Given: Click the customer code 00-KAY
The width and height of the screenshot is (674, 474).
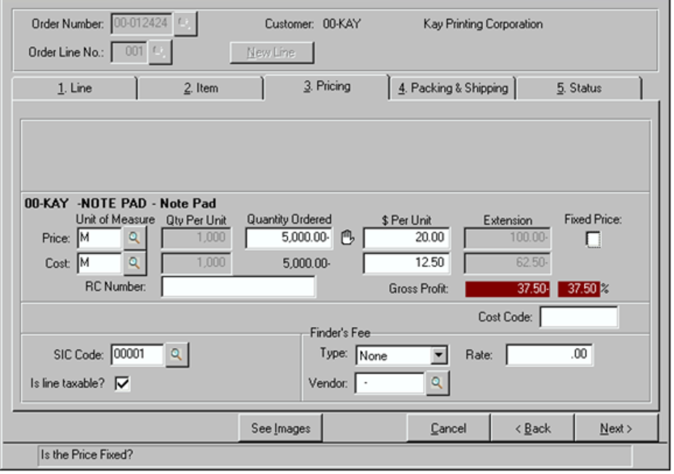Looking at the screenshot, I should pyautogui.click(x=342, y=24).
